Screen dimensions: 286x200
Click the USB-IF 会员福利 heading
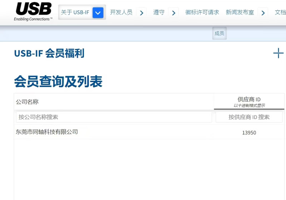[49, 53]
